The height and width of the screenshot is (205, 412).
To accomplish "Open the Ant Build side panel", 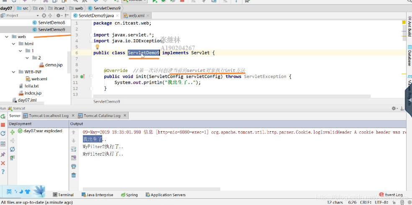I will point(409,26).
